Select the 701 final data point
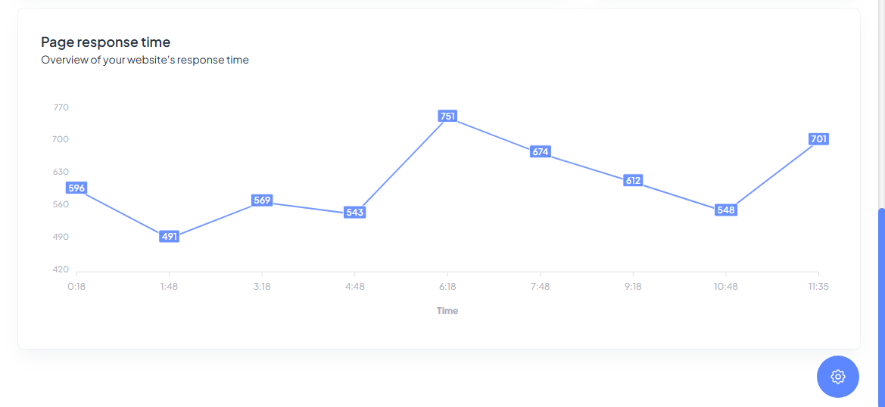The image size is (885, 407). (x=818, y=139)
